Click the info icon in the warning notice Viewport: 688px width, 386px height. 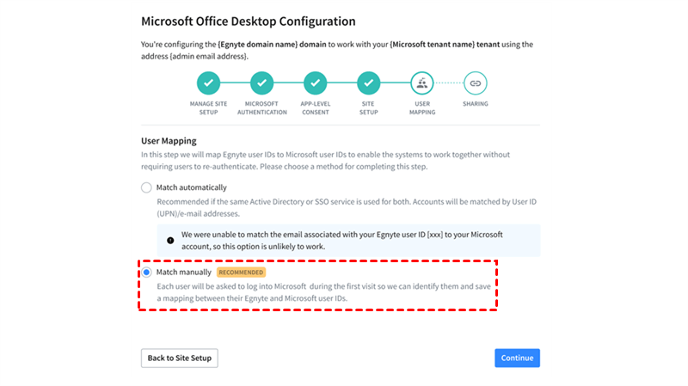click(171, 240)
